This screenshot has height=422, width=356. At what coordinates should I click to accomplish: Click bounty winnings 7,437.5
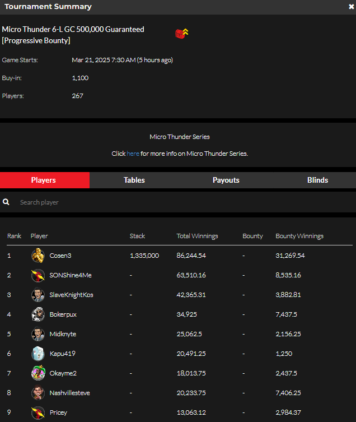tap(287, 314)
